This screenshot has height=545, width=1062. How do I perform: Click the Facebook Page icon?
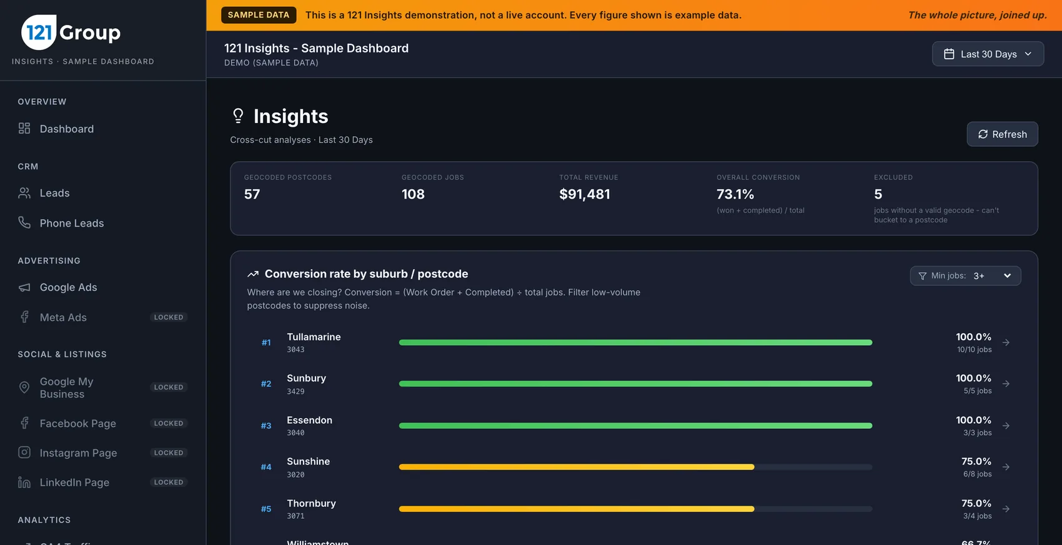pos(24,423)
